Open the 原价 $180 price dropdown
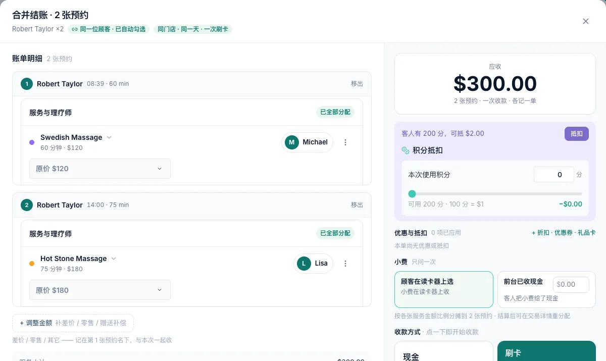This screenshot has width=606, height=361. coord(100,290)
